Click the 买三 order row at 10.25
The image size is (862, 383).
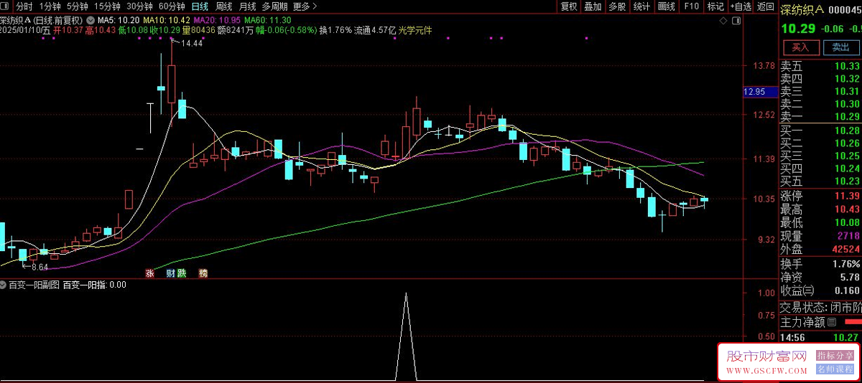(x=820, y=156)
